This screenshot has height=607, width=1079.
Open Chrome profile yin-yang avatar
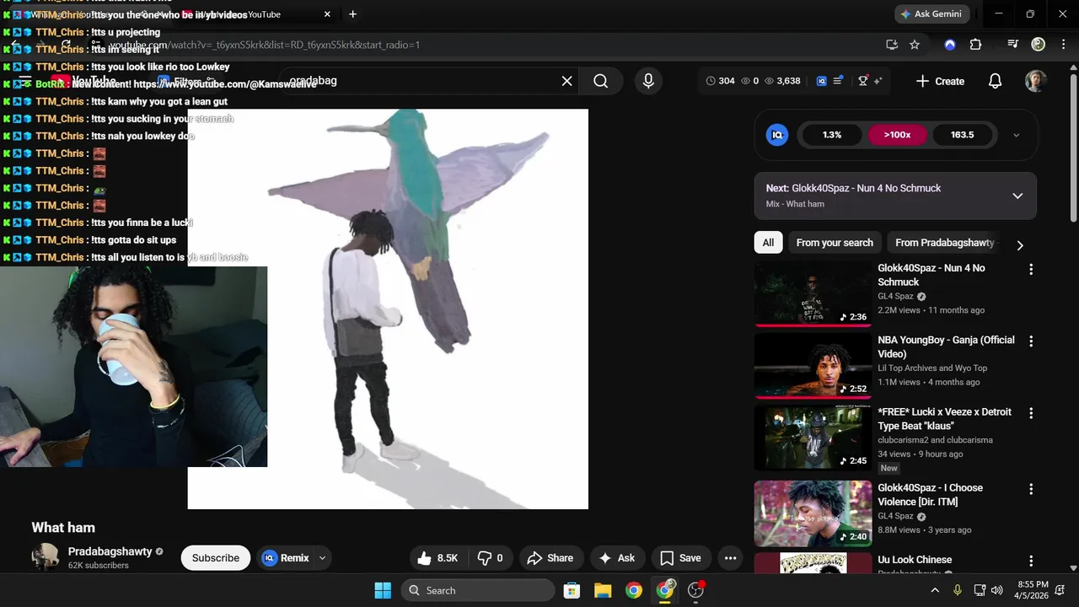coord(1039,45)
